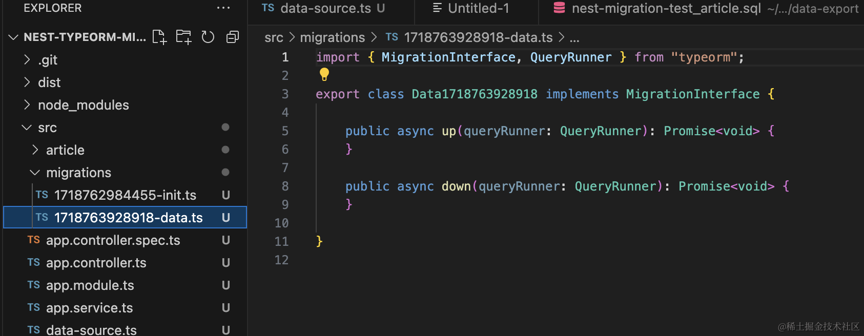This screenshot has width=864, height=336.
Task: Collapse the NEST-TYPEORM-MI... project root
Action: (14, 37)
